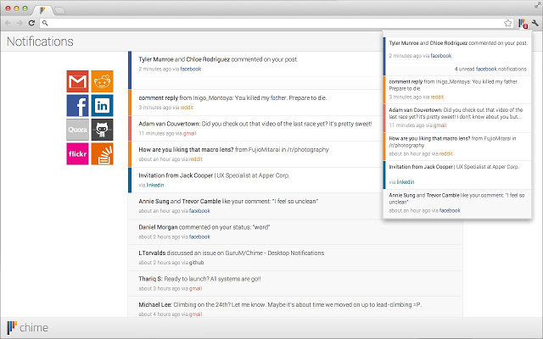Open the linkedin link under Jack Cooper invitation

(x=155, y=185)
